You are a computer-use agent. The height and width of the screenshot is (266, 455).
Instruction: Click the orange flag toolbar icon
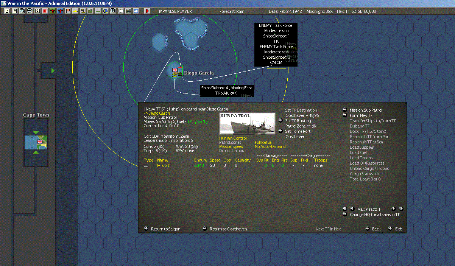pos(68,11)
